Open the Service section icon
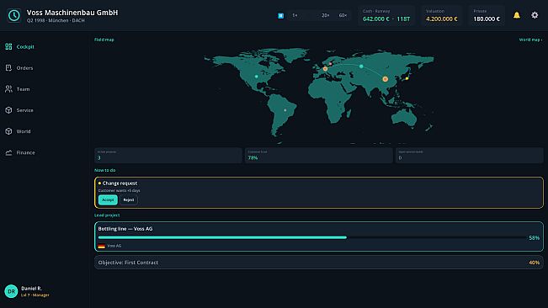This screenshot has height=308, width=548. [x=8, y=110]
